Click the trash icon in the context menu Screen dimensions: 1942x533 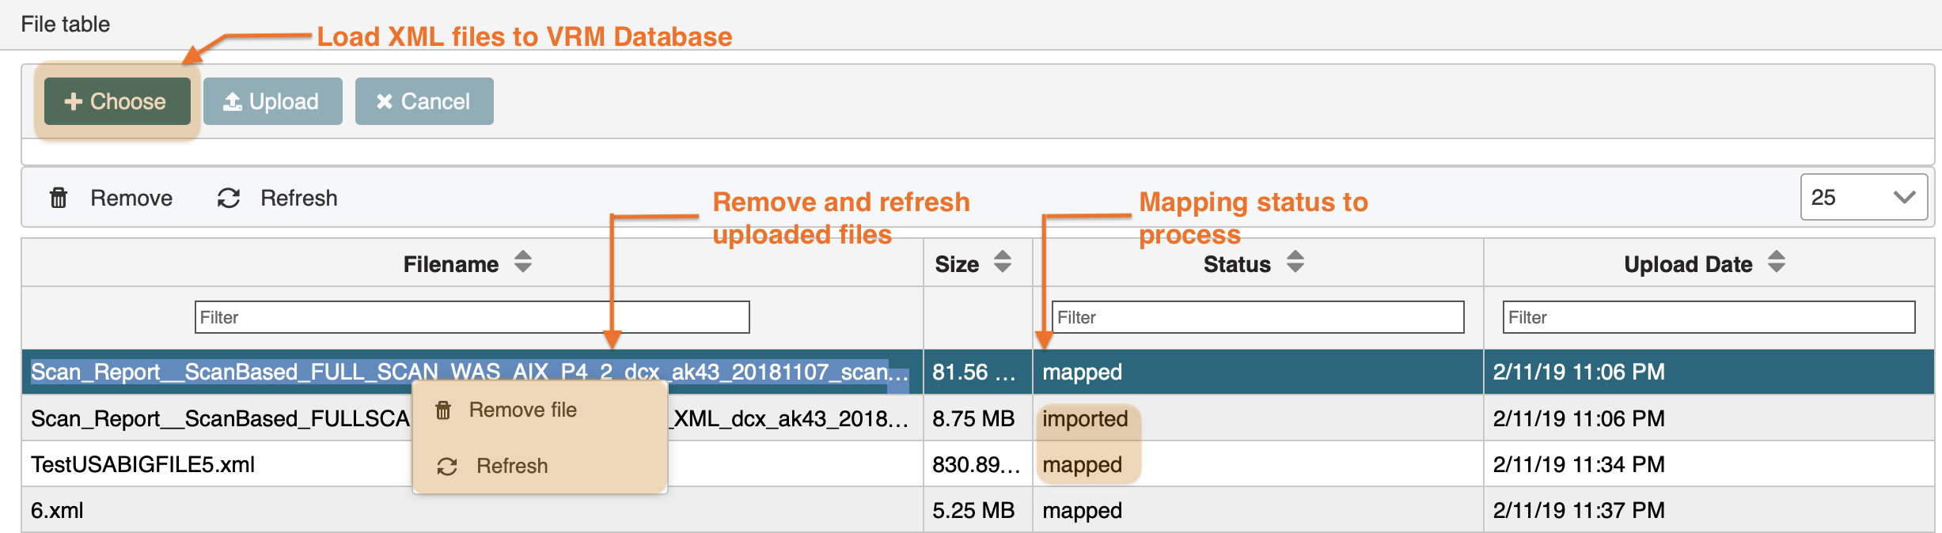tap(443, 410)
